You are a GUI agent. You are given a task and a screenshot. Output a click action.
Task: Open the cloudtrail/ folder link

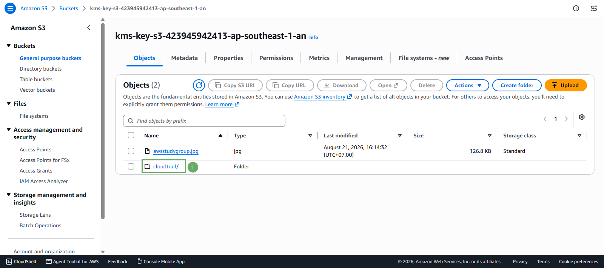166,166
